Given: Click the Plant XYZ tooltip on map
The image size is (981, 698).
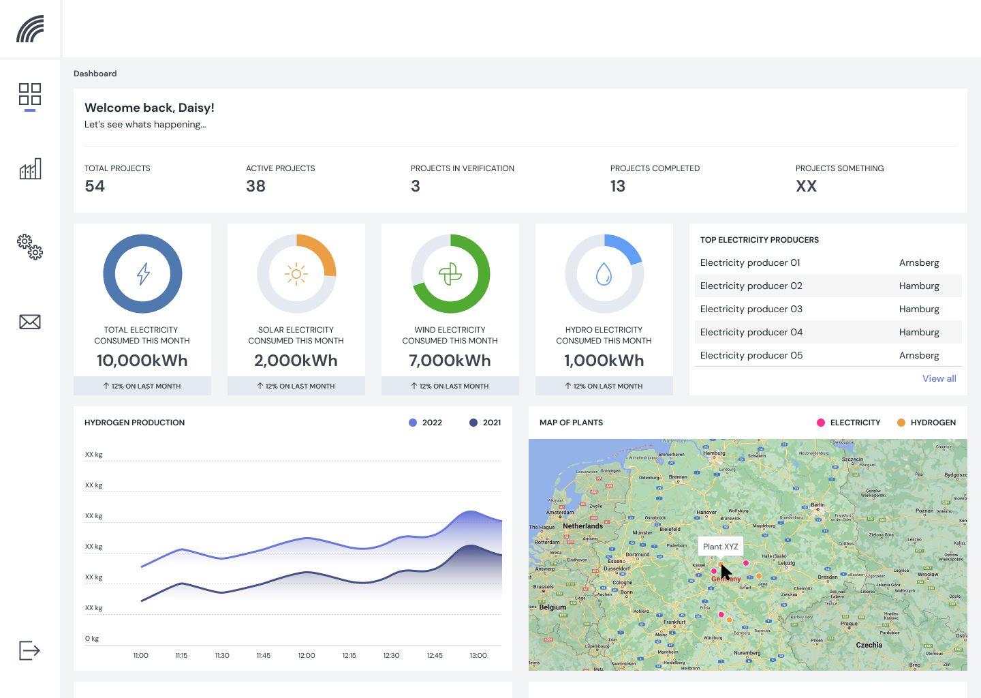Looking at the screenshot, I should point(721,547).
